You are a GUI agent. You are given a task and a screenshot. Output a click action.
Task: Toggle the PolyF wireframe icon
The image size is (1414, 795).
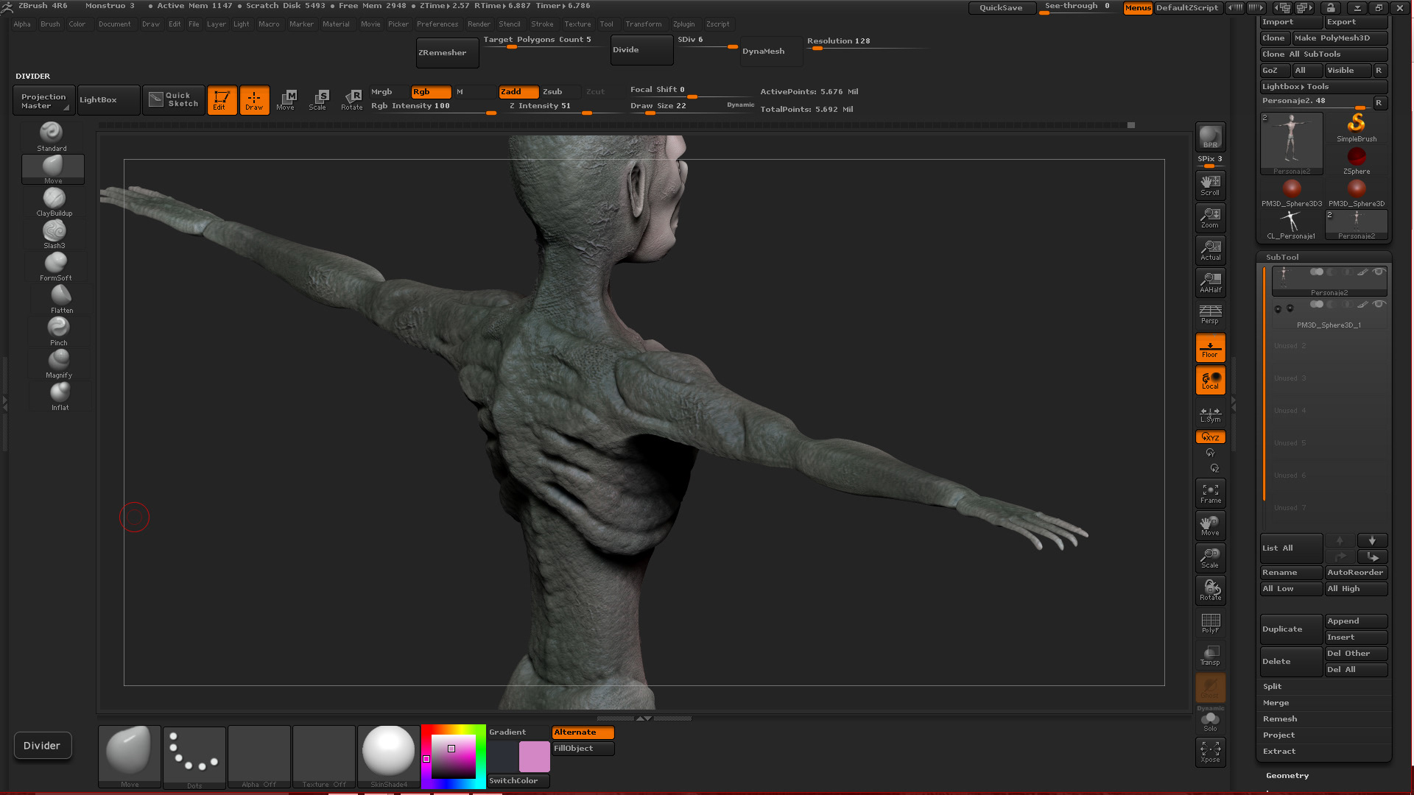click(1210, 623)
